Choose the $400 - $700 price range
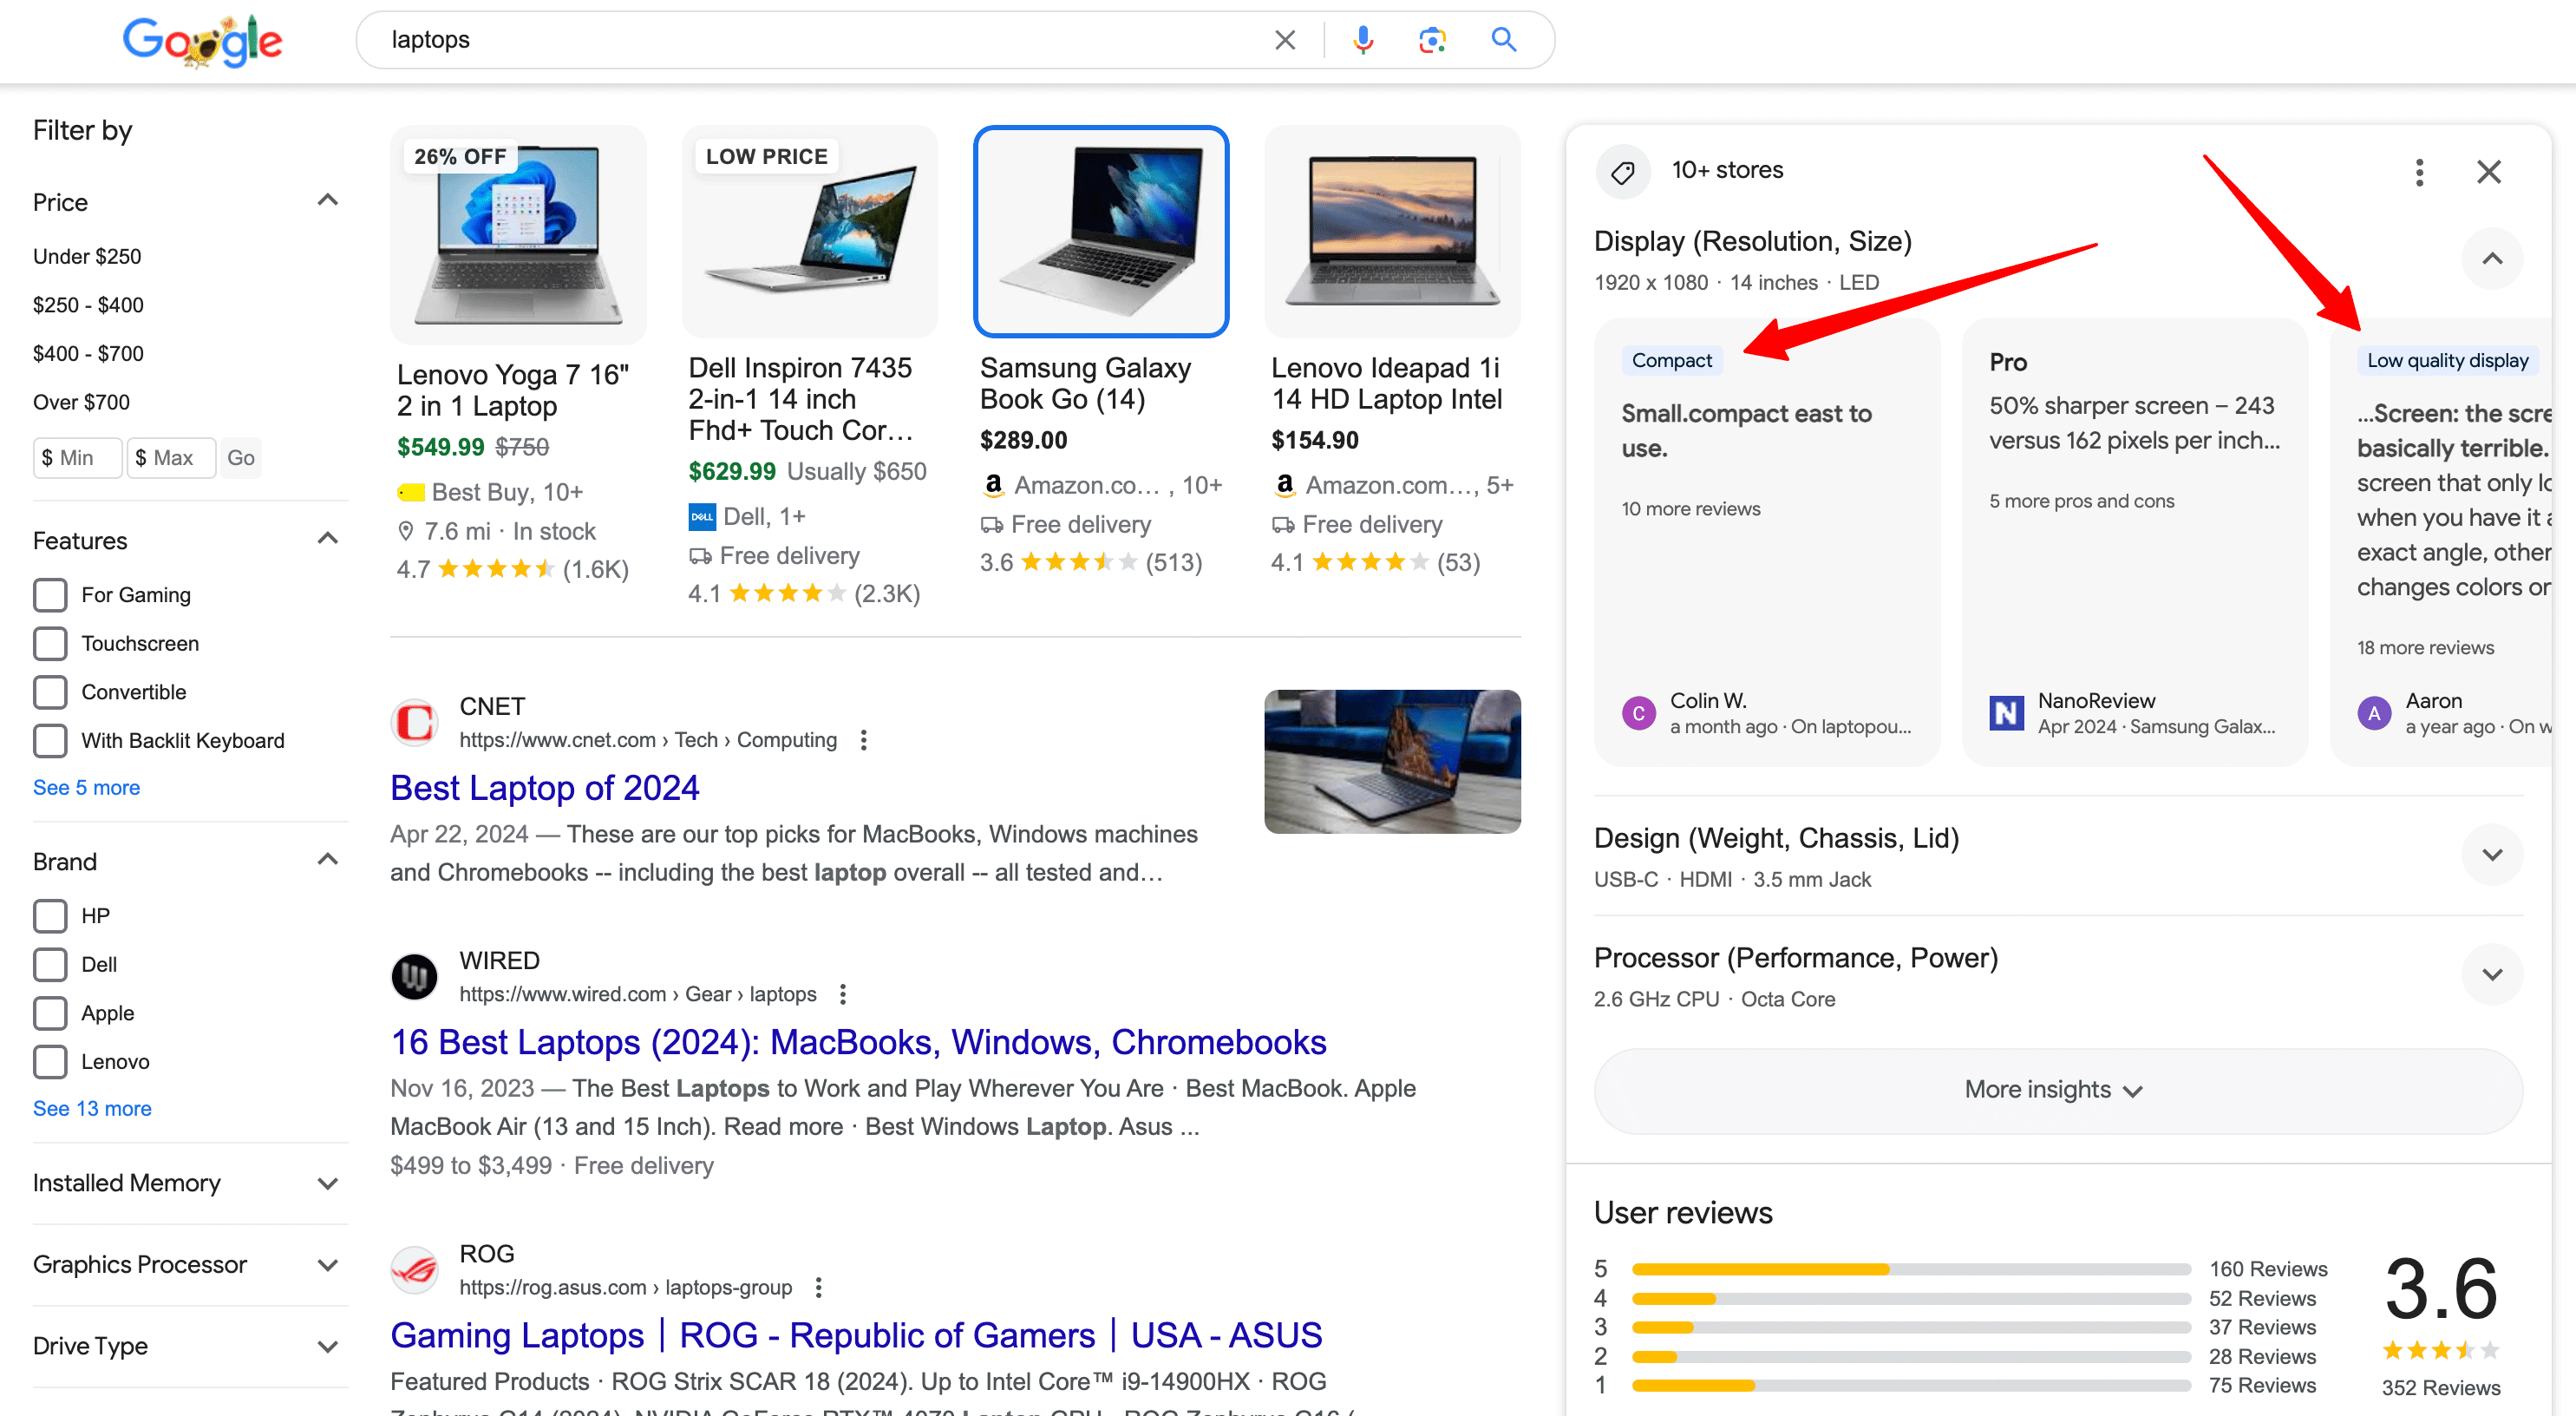 [x=88, y=353]
